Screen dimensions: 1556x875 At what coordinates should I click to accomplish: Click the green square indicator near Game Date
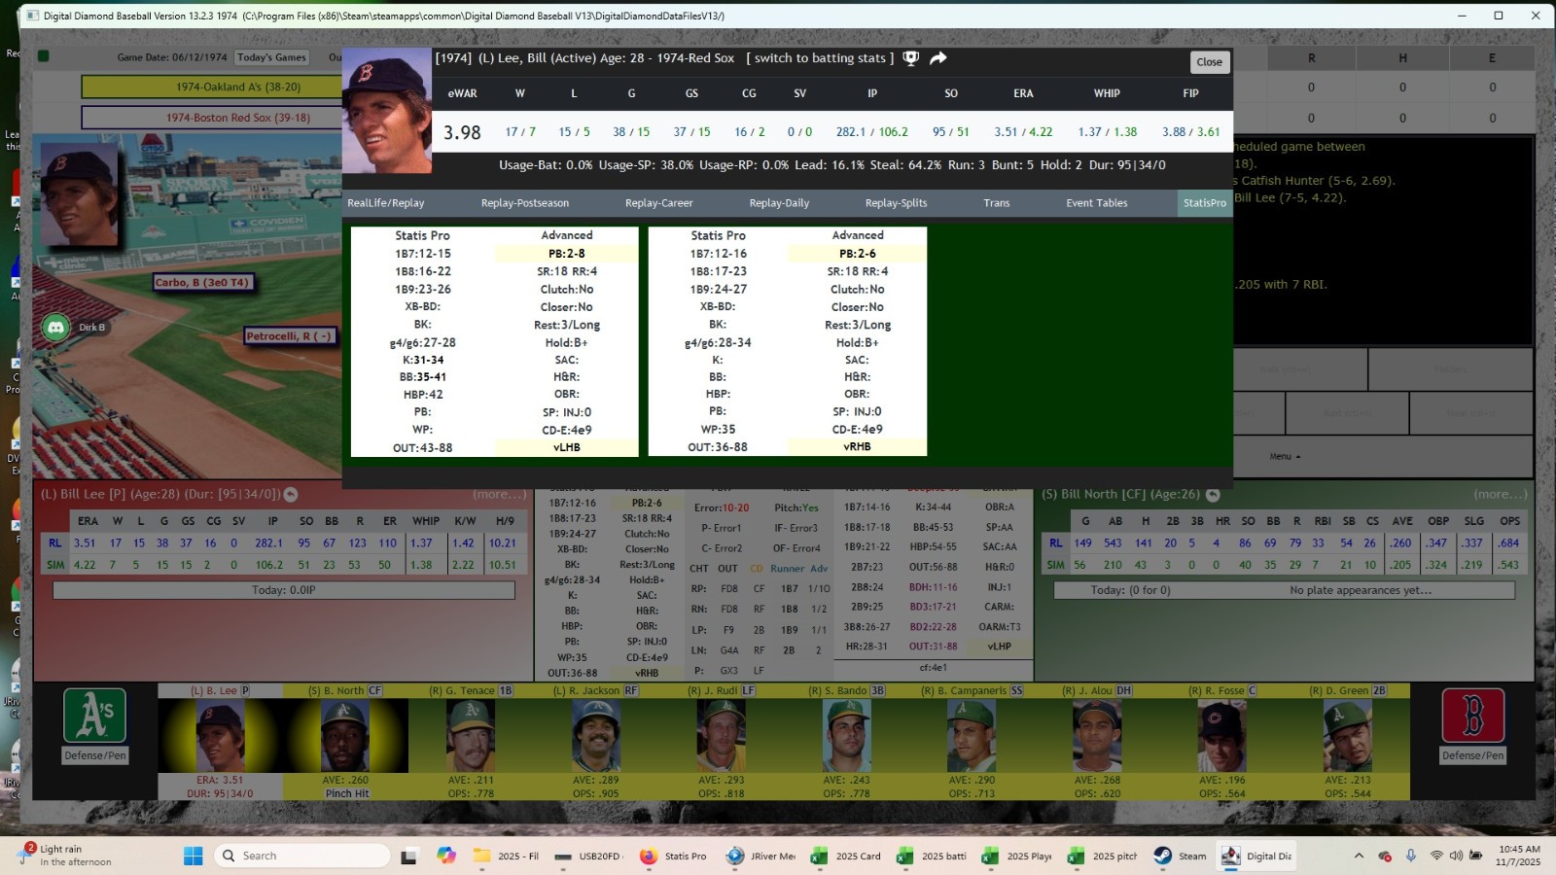pos(44,56)
